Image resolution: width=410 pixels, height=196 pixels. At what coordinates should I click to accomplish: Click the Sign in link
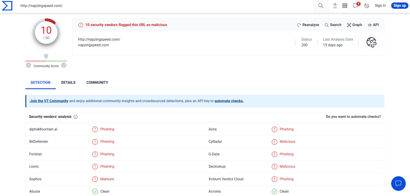pyautogui.click(x=380, y=6)
